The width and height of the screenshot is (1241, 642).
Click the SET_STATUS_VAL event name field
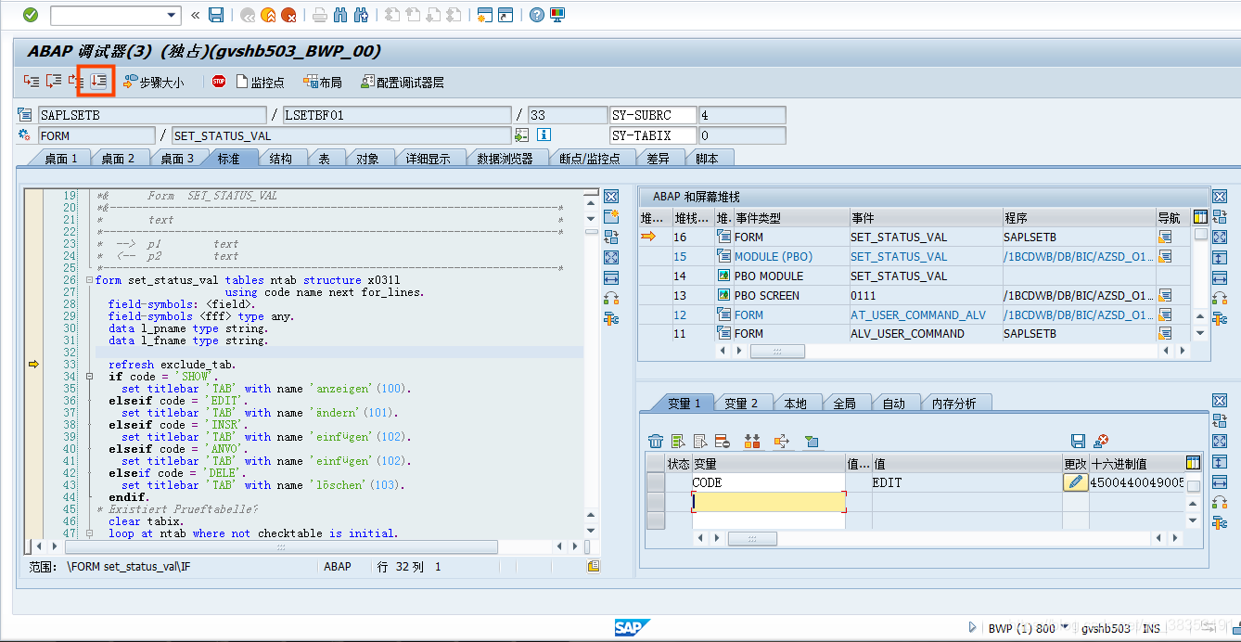(x=341, y=135)
